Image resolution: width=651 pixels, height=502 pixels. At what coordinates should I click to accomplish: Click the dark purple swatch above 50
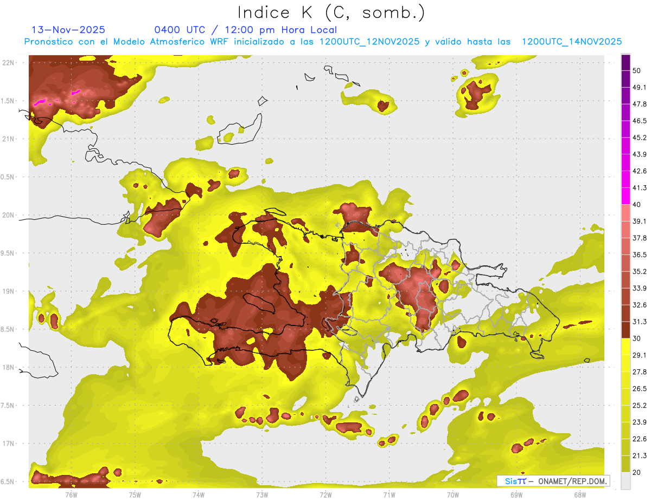click(626, 63)
